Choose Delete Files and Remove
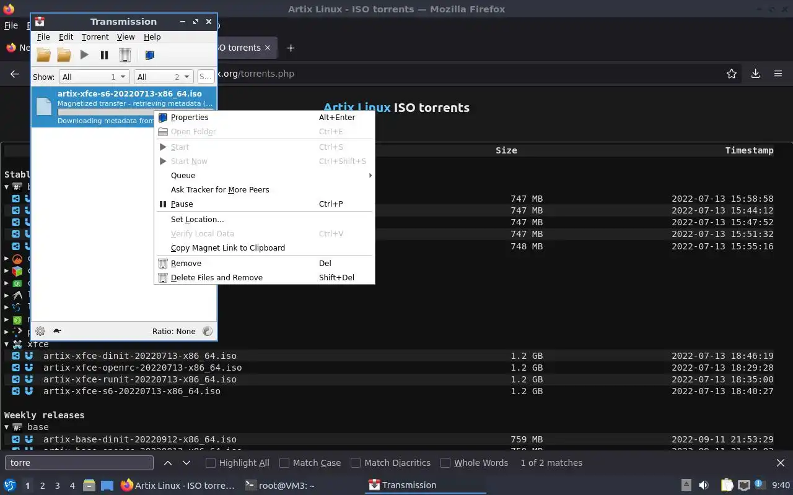 (265, 277)
